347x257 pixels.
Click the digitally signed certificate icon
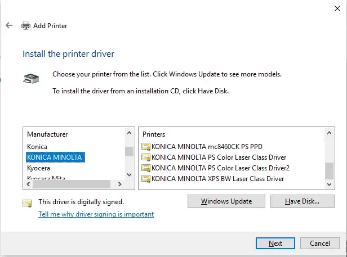27,203
